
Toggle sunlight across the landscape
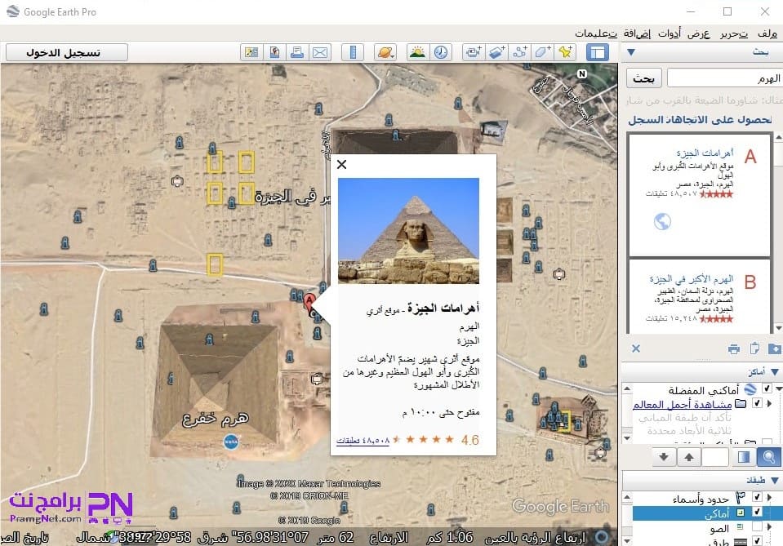[x=417, y=52]
